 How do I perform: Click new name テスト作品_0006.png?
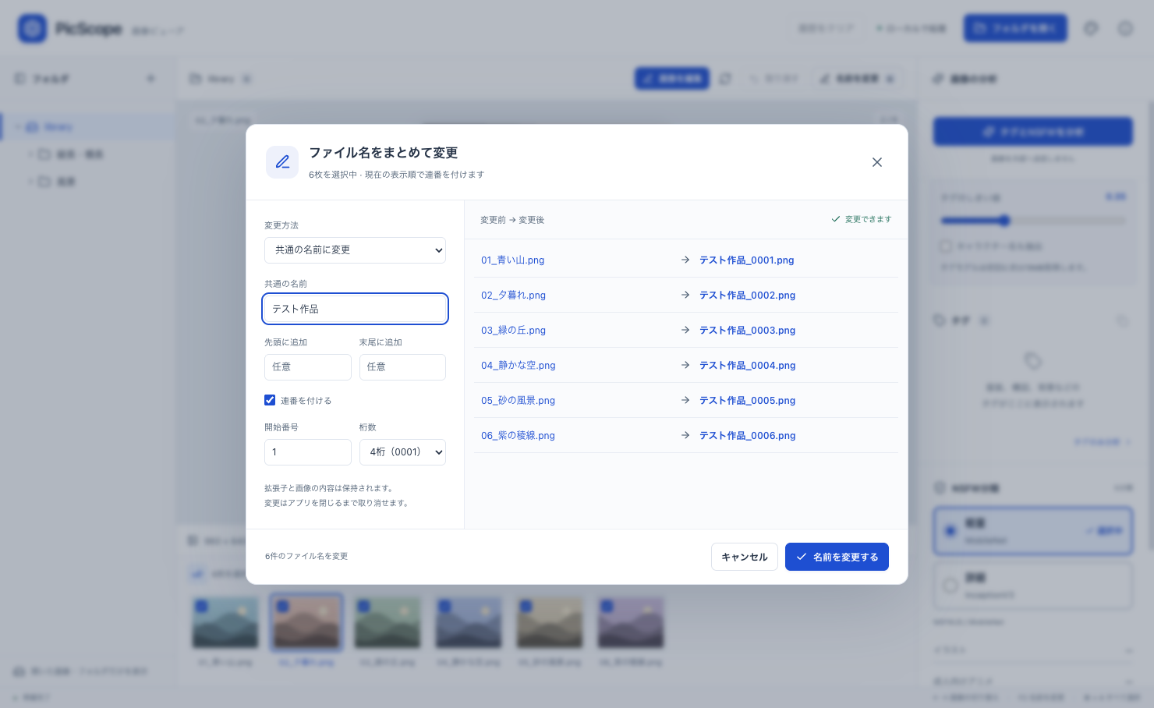point(748,436)
